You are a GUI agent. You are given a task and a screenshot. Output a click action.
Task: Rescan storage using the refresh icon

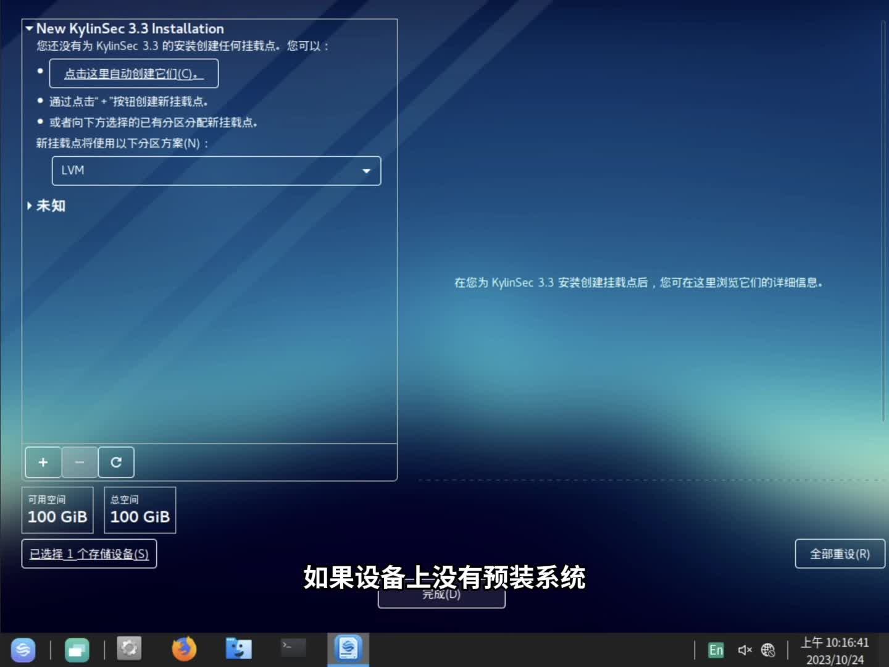coord(115,462)
